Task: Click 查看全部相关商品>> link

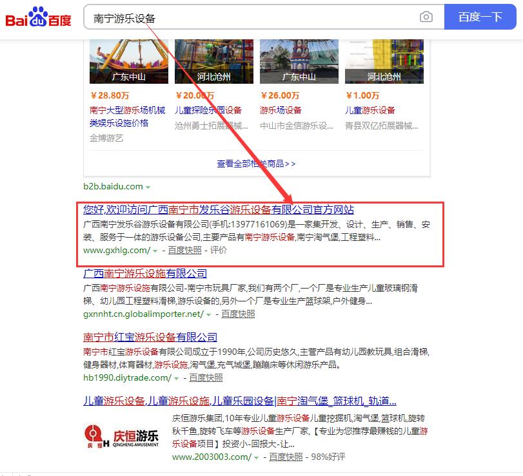Action: point(256,164)
